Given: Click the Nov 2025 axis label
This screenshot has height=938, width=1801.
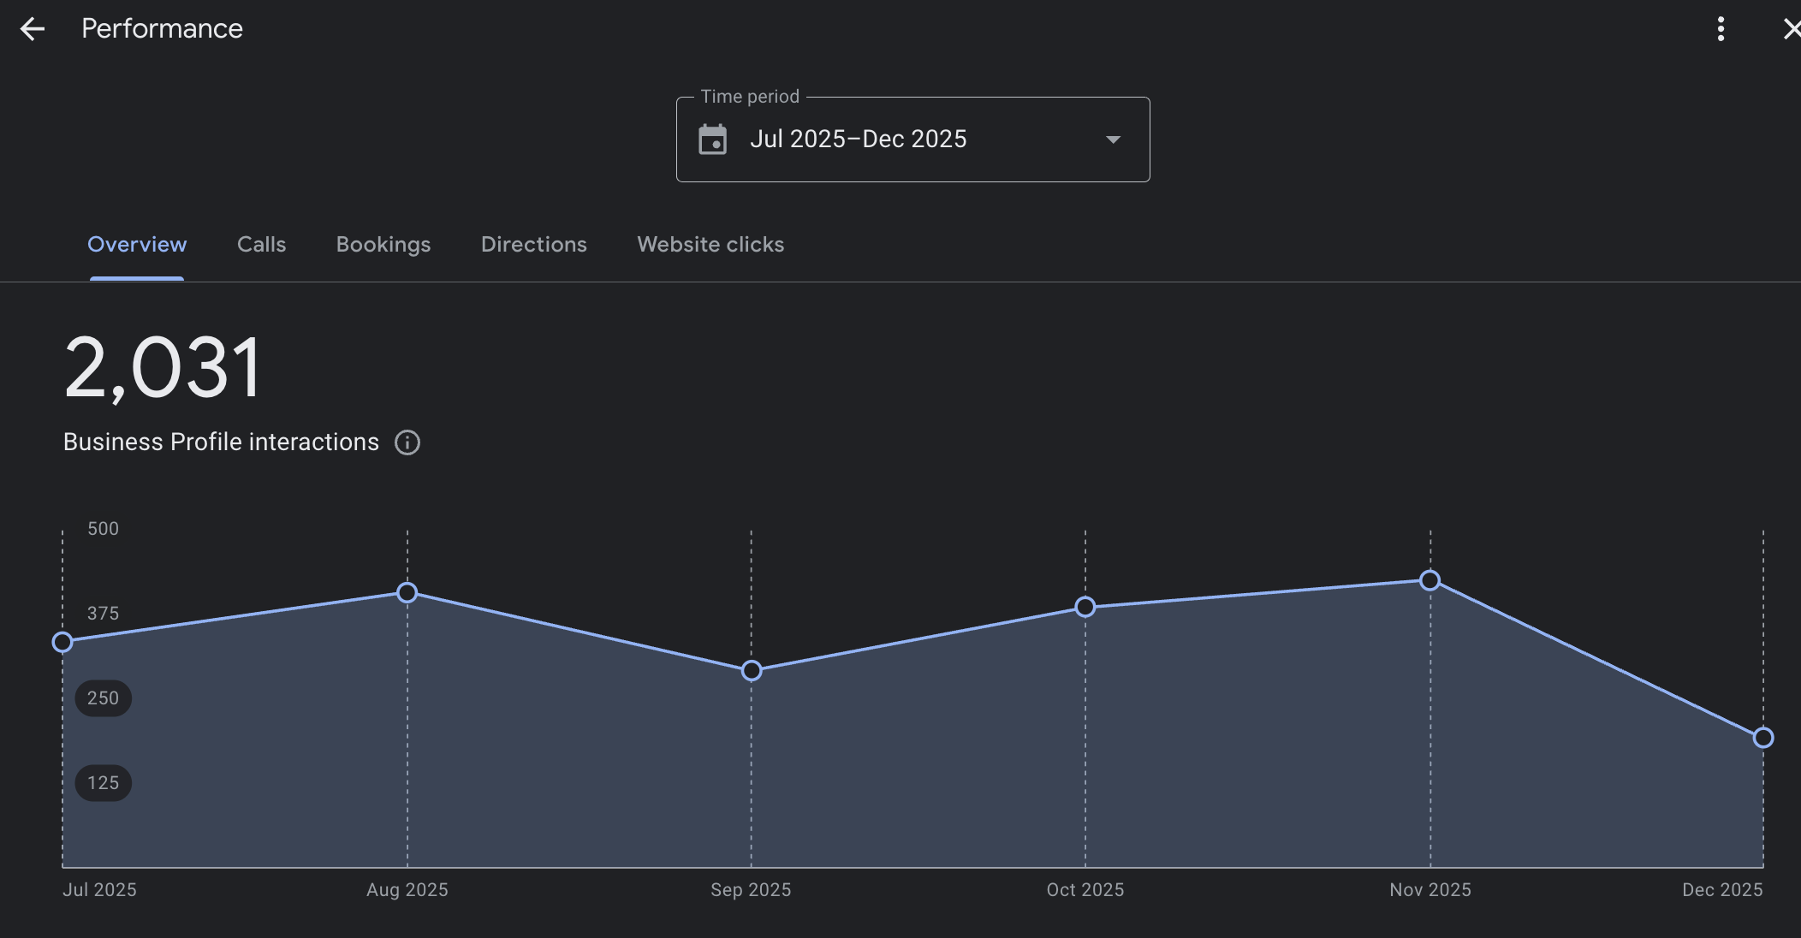Looking at the screenshot, I should 1430,890.
